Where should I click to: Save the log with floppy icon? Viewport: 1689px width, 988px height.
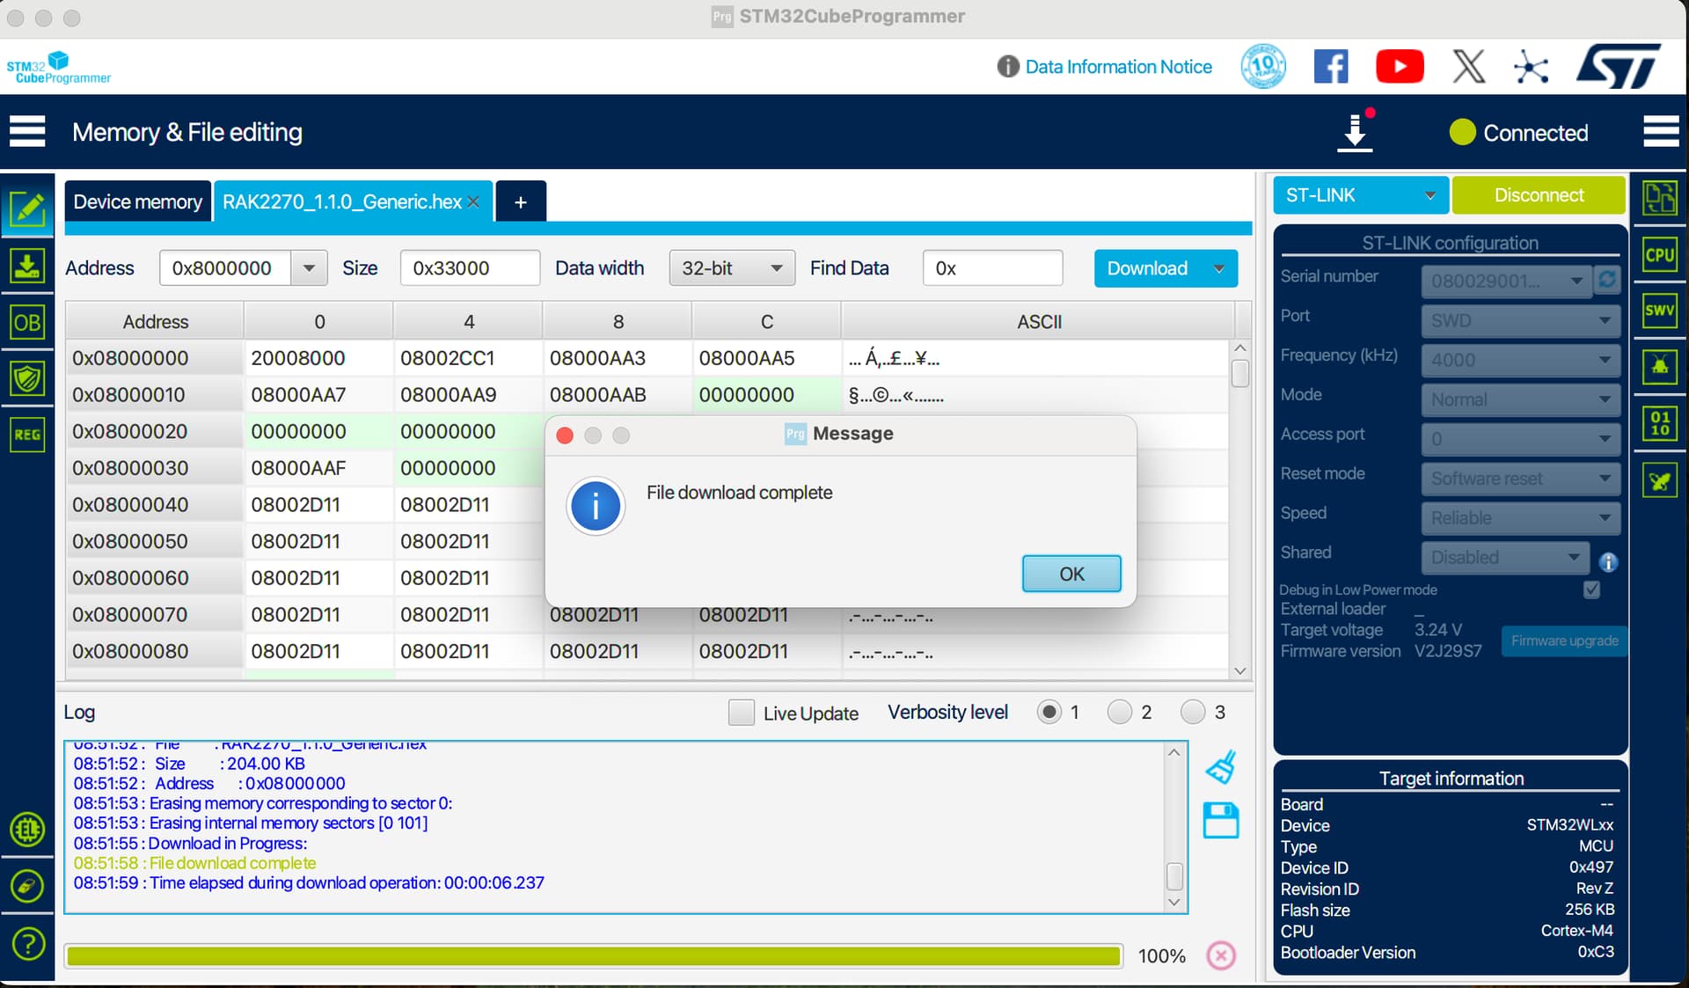[x=1220, y=820]
